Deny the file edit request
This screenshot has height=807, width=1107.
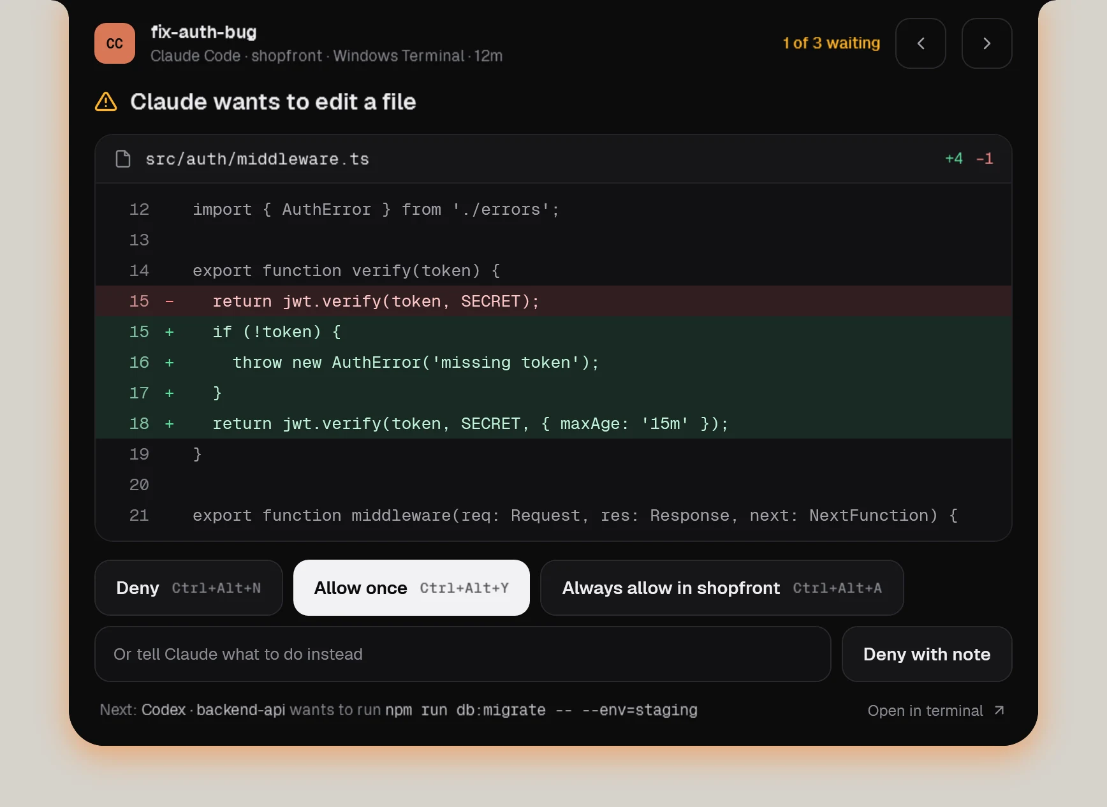coord(188,588)
